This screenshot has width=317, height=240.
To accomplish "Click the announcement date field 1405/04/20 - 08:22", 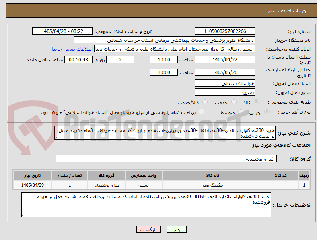I will tap(62, 31).
